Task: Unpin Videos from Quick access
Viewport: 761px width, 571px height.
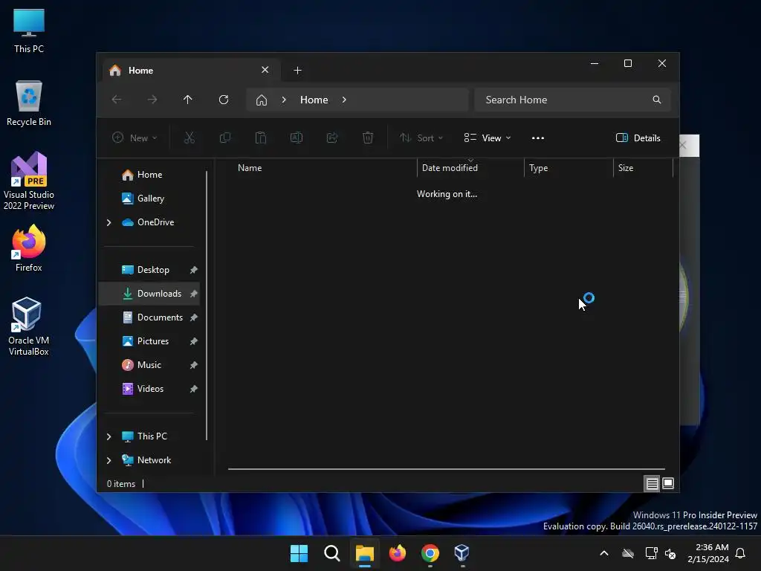Action: tap(194, 389)
